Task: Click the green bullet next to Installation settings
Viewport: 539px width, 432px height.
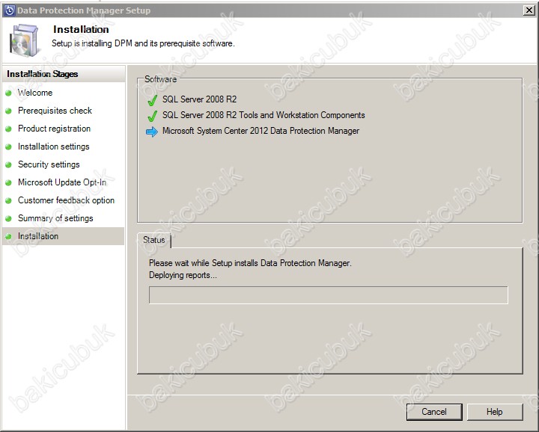Action: point(8,146)
